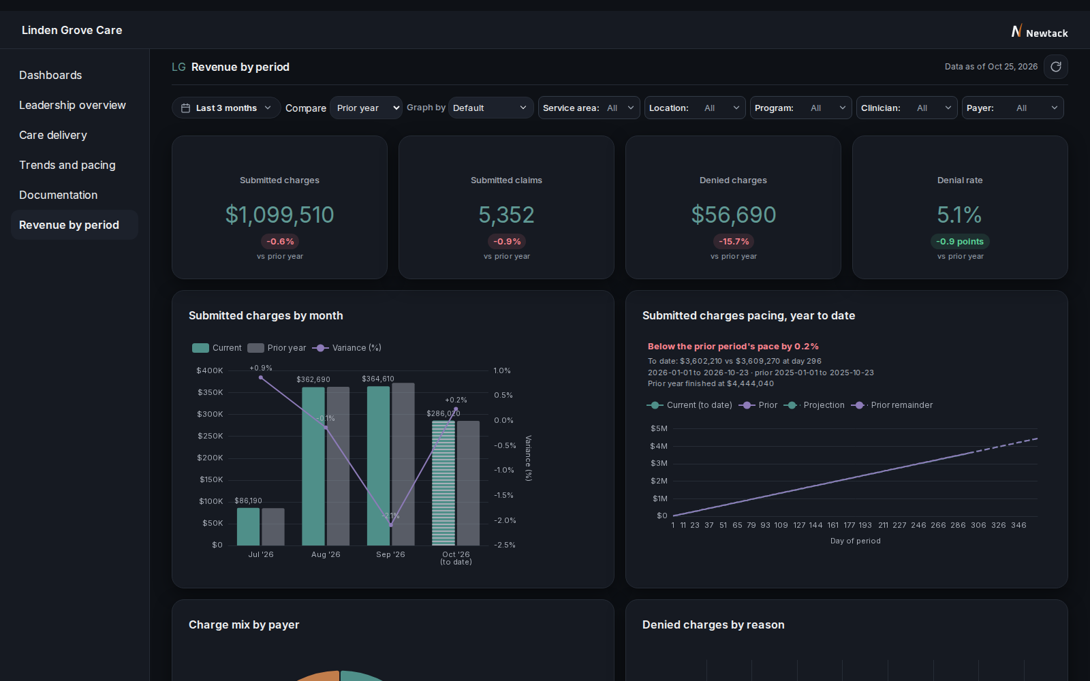Click the striped Oct '26 to-date bar
Viewport: 1090px width, 681px height.
click(443, 483)
